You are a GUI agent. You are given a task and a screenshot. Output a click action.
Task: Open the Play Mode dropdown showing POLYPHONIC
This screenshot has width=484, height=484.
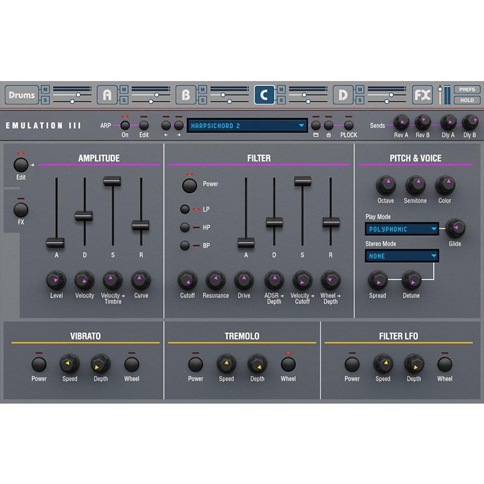(x=400, y=229)
